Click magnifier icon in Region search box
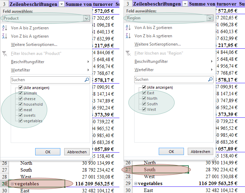This screenshot has height=193, width=245. tap(210, 80)
